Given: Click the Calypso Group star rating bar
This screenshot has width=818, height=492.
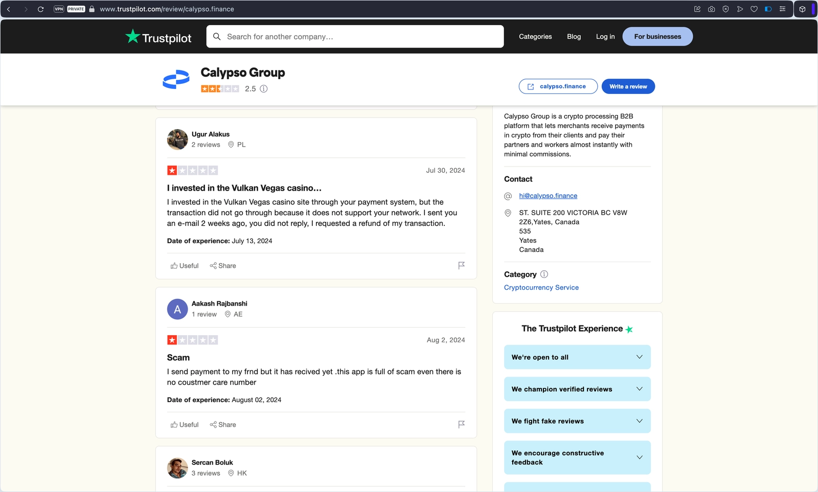Looking at the screenshot, I should click(220, 89).
